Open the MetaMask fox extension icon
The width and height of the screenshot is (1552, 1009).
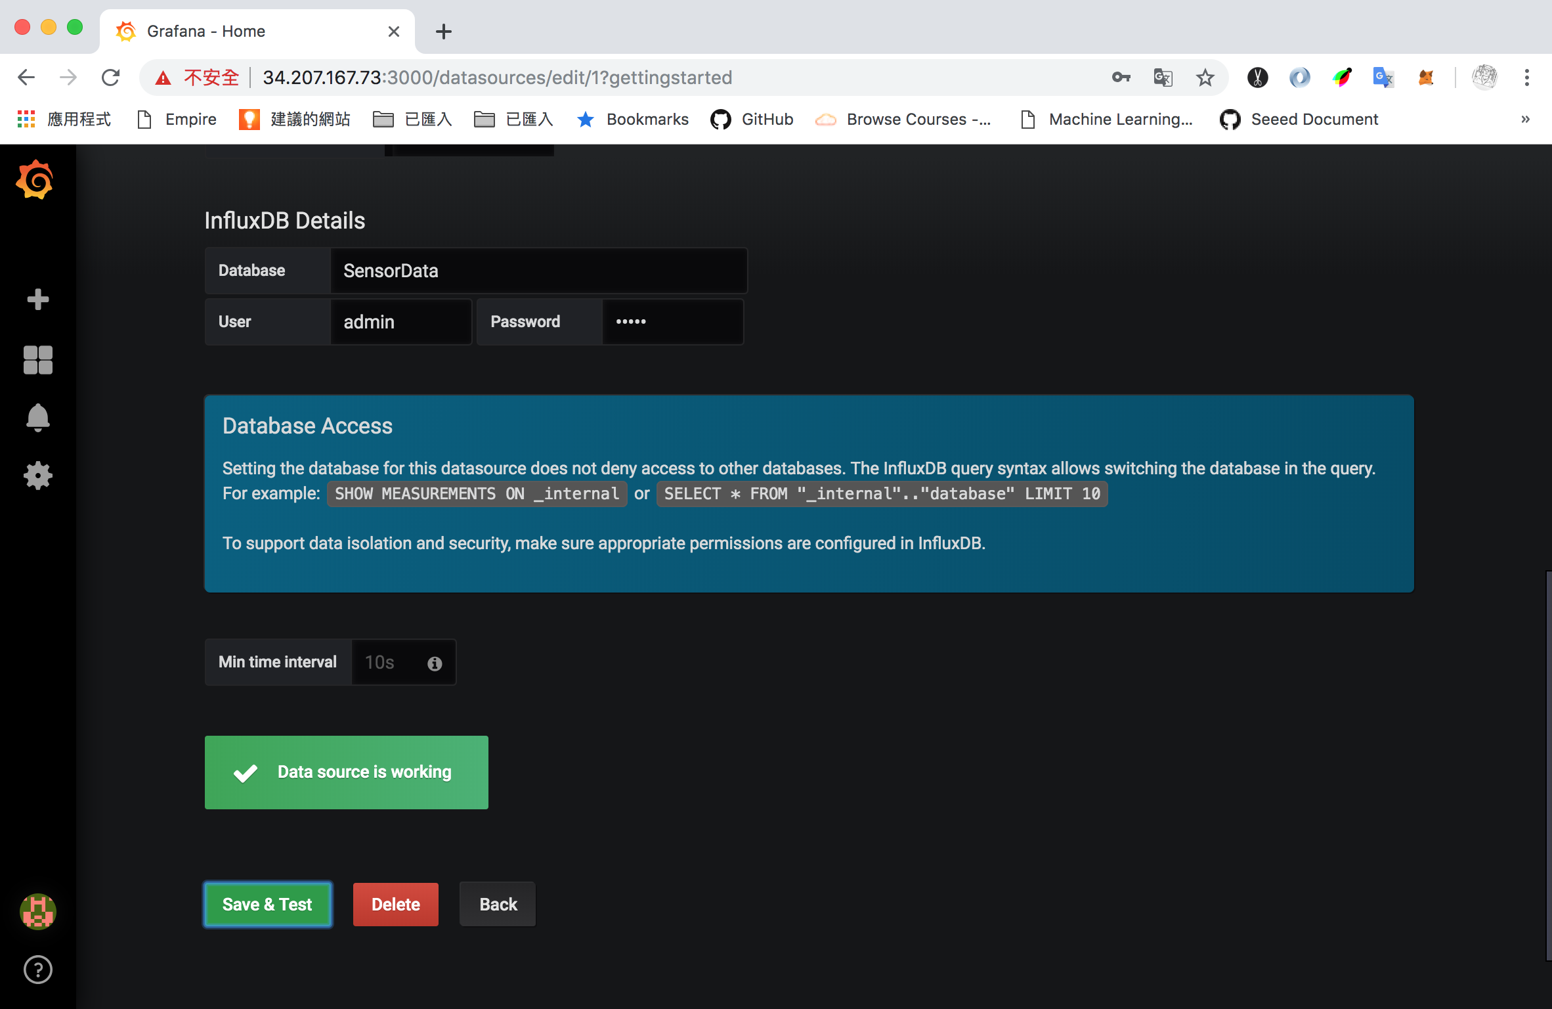click(x=1426, y=78)
